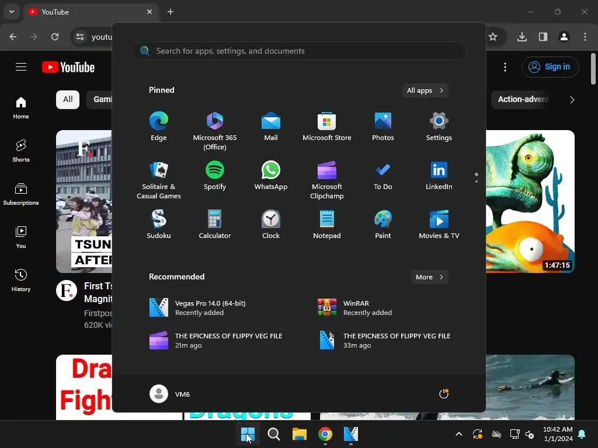The height and width of the screenshot is (448, 598).
Task: Open File Explorer from taskbar
Action: pyautogui.click(x=300, y=434)
